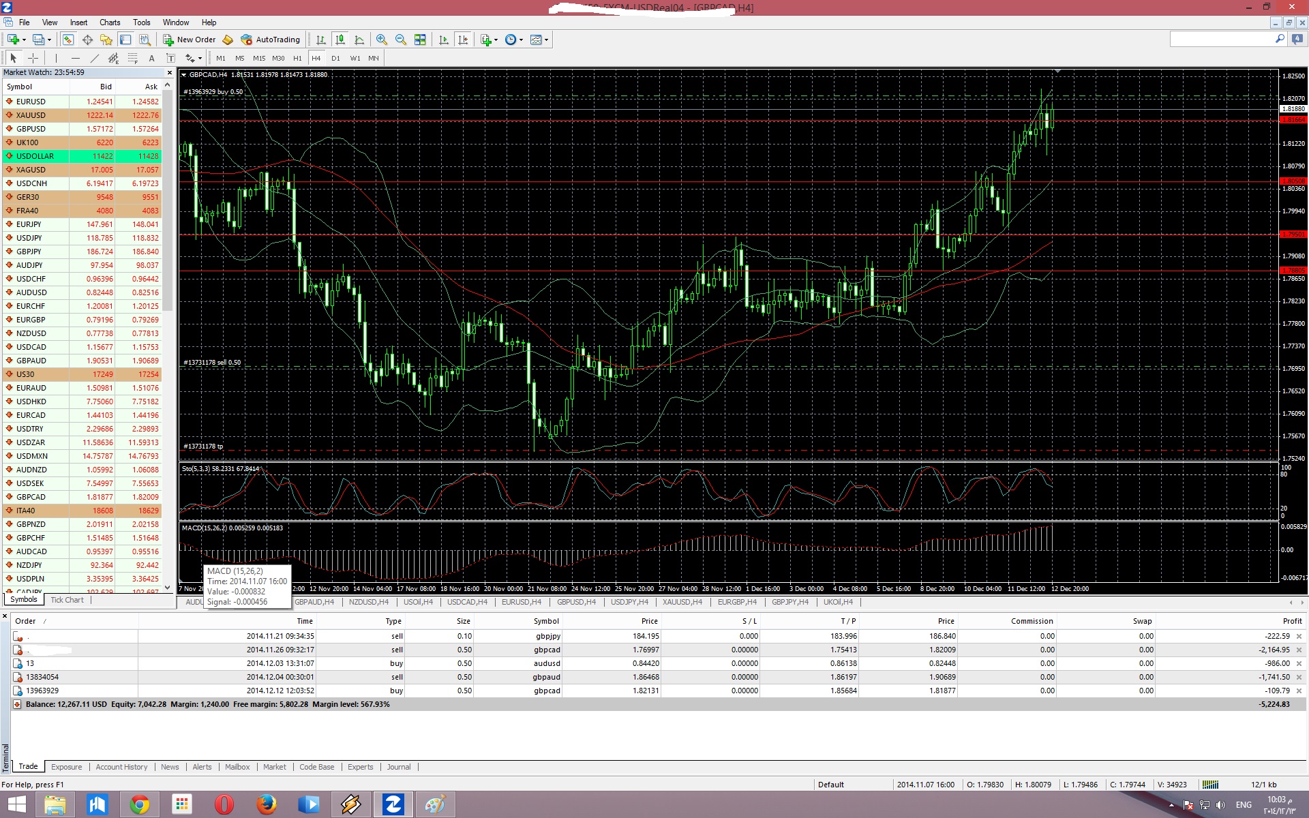Click the New Chart toolbar icon
1309x818 pixels.
click(x=13, y=40)
